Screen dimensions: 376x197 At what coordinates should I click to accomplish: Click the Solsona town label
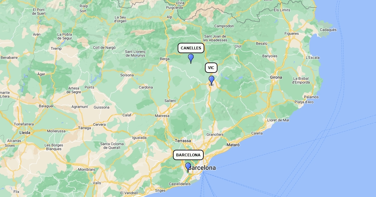(127, 75)
